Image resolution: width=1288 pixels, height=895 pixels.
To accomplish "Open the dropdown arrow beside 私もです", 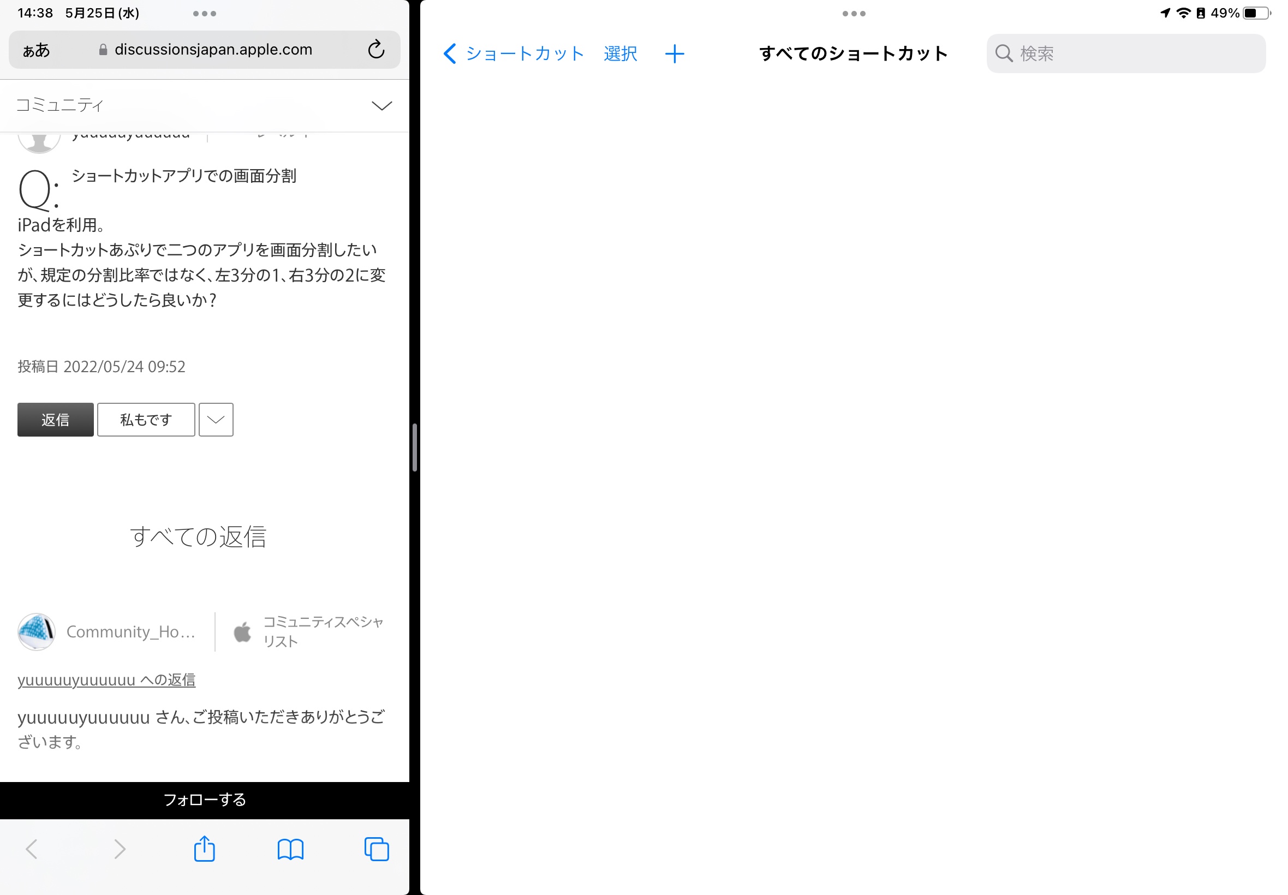I will [x=216, y=420].
